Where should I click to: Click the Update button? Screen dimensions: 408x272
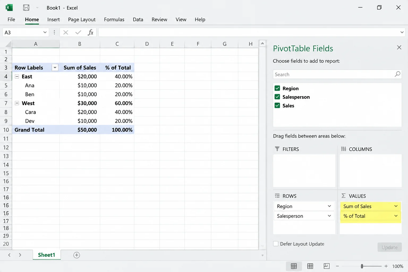click(x=389, y=247)
